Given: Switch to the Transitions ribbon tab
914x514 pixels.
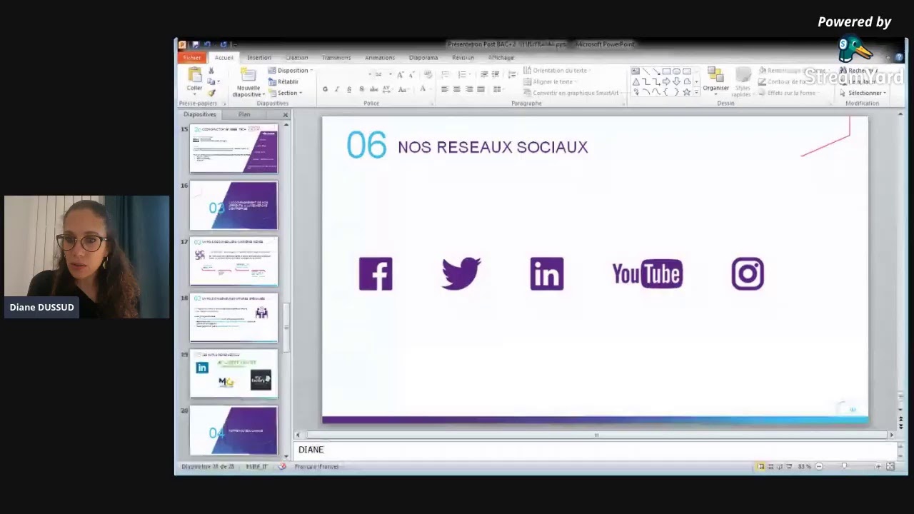Looking at the screenshot, I should click(336, 58).
